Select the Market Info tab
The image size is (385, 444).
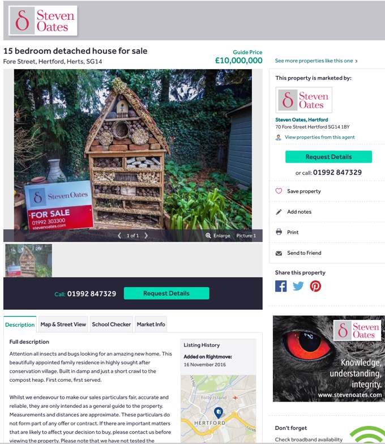click(x=151, y=324)
